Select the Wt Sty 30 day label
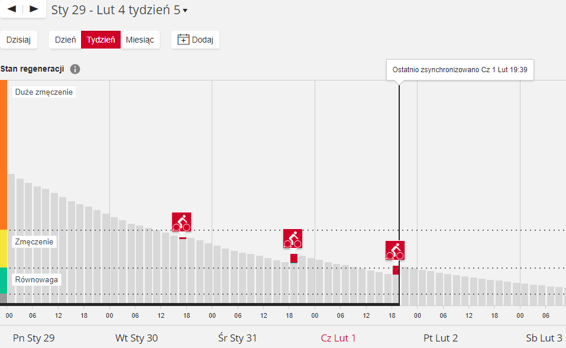This screenshot has width=566, height=348. (137, 338)
